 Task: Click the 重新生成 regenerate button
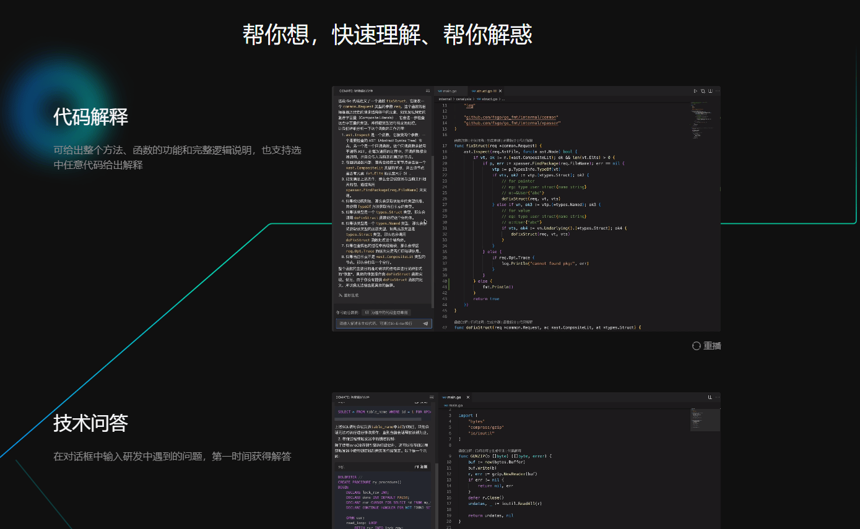tap(350, 295)
